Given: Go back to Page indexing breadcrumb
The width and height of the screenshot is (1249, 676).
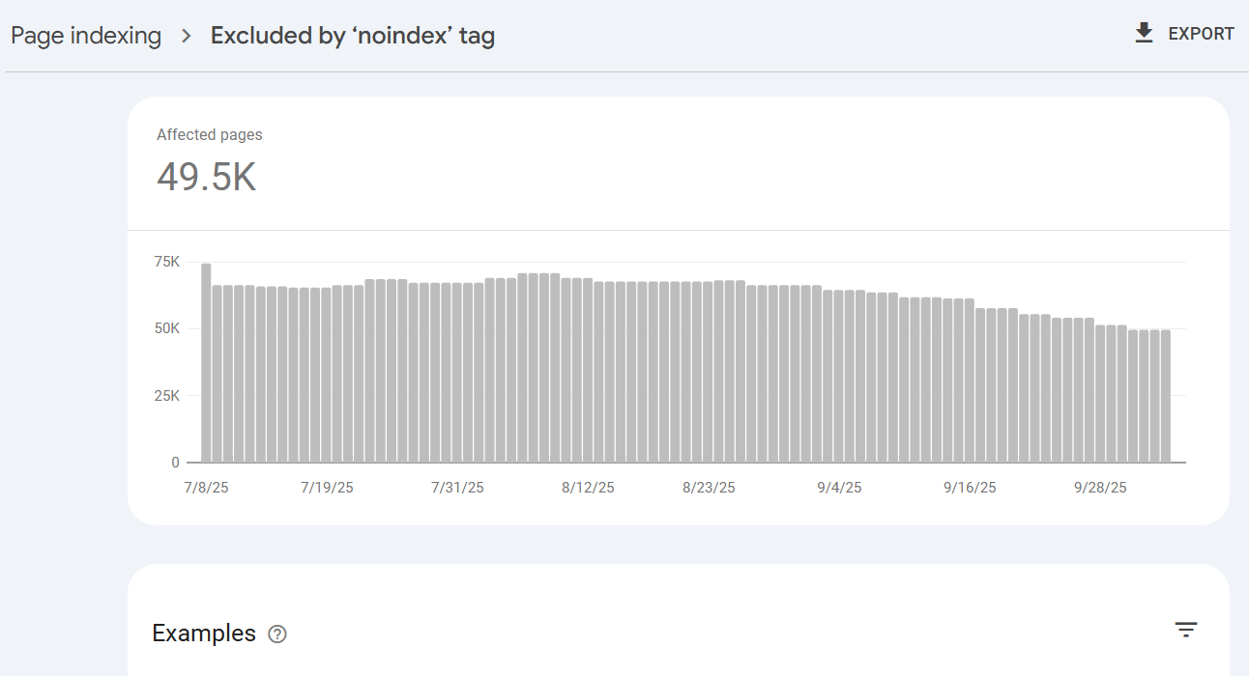Looking at the screenshot, I should pos(86,36).
